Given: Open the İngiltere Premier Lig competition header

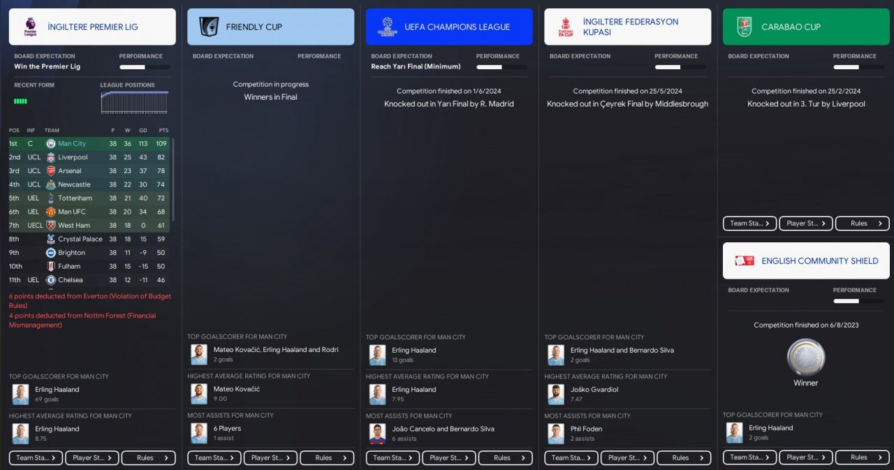Looking at the screenshot, I should tap(92, 27).
